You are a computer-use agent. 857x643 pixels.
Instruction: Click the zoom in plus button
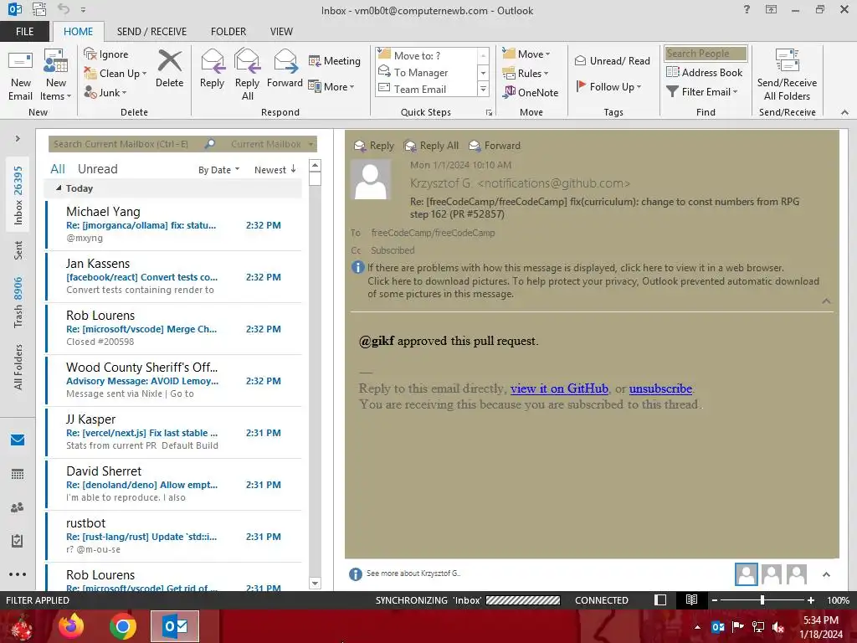point(810,600)
